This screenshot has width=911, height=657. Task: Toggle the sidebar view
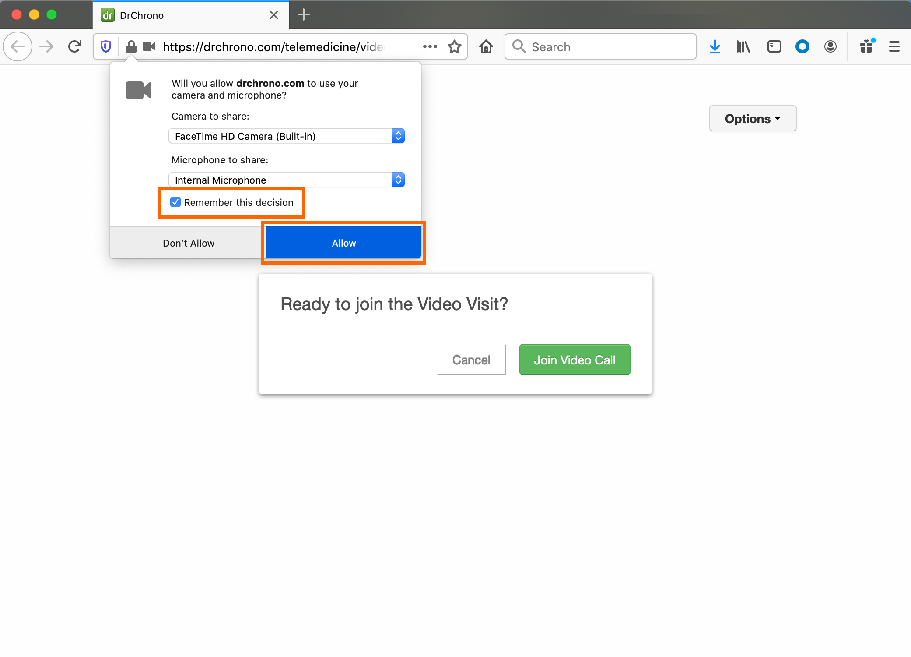(774, 46)
